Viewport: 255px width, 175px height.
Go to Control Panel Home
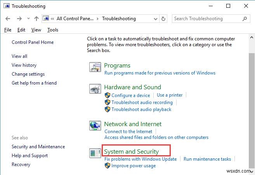33,42
